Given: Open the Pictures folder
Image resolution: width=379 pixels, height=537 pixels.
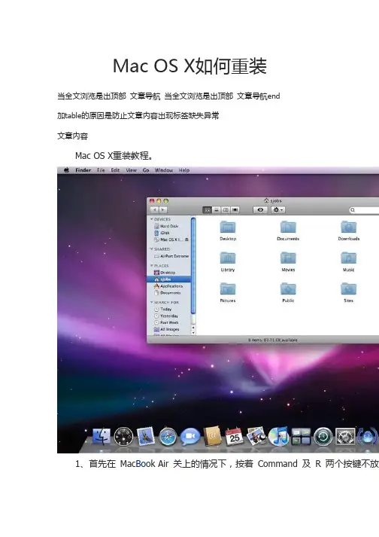Looking at the screenshot, I should [x=228, y=292].
